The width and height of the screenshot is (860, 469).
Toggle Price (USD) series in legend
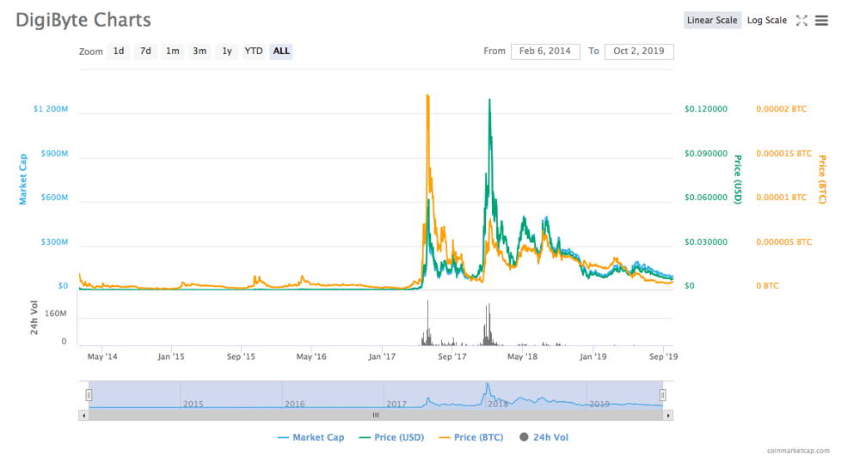point(391,437)
